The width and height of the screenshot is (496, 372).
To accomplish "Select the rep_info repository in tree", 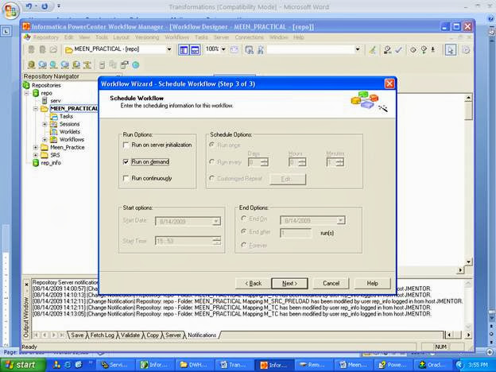I will coord(51,163).
